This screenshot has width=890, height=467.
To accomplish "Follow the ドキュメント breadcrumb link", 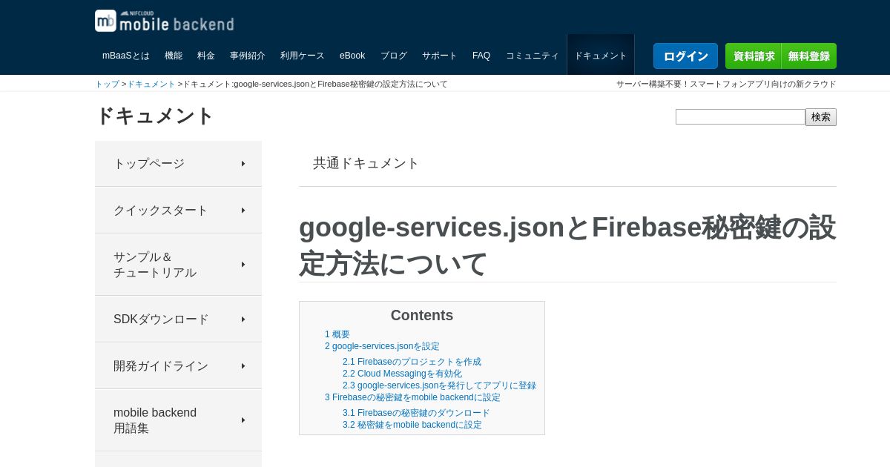I will [151, 84].
